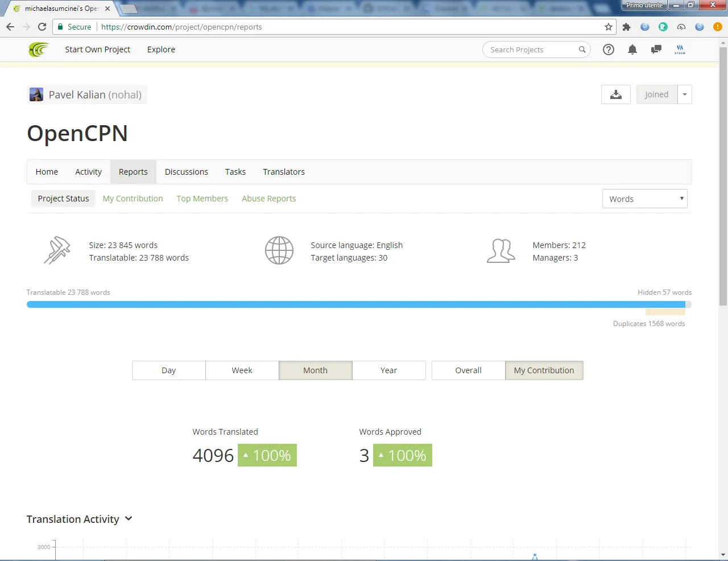Select the Reports tab
The width and height of the screenshot is (728, 561).
(x=133, y=172)
